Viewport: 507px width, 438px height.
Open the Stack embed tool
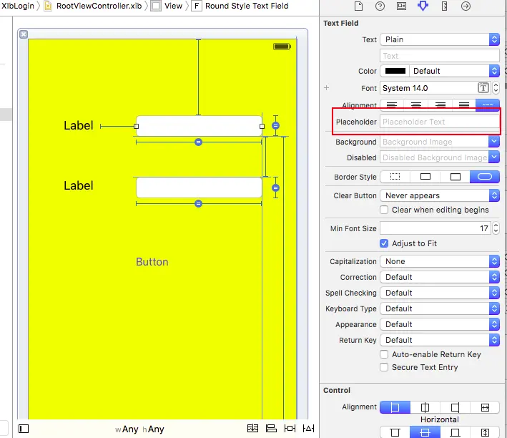pos(252,428)
